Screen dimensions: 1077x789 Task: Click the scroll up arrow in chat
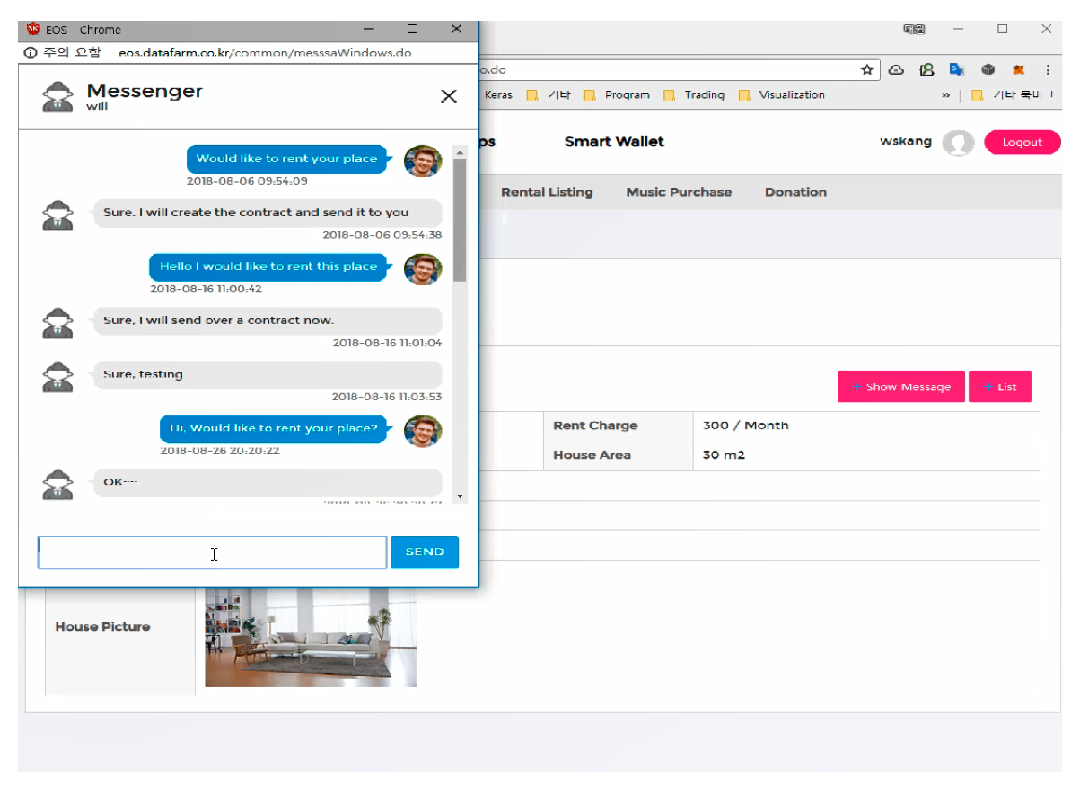459,153
